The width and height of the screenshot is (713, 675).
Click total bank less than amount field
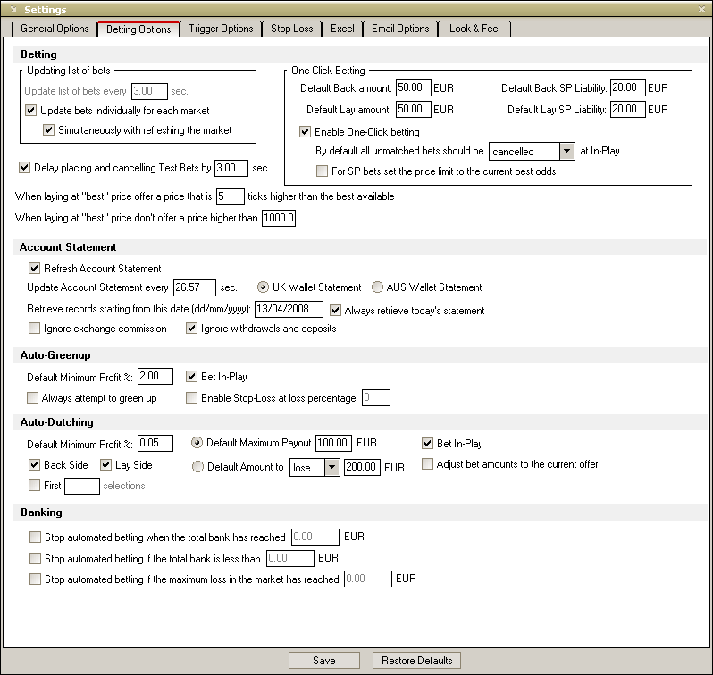tap(290, 558)
